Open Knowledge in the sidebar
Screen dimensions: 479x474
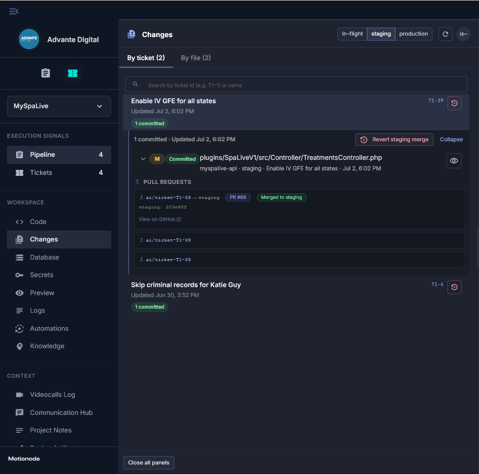click(59, 346)
